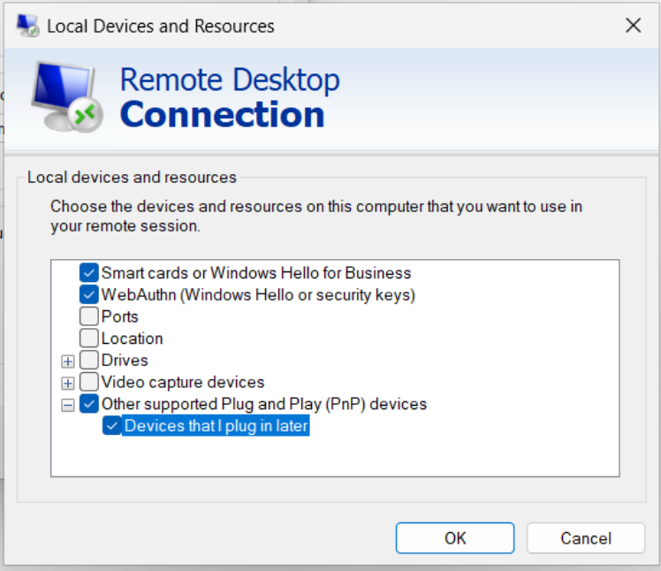Click the Remote Desktop Connection computer logo

[x=67, y=96]
